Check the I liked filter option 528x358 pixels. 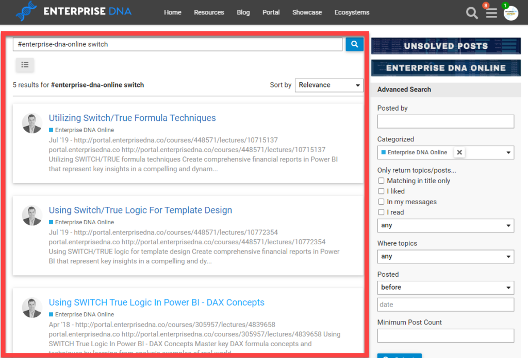(x=381, y=191)
